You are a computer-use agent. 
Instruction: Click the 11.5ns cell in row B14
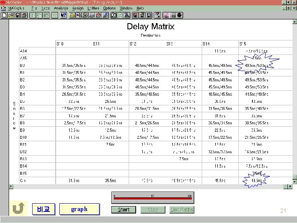pos(220,166)
